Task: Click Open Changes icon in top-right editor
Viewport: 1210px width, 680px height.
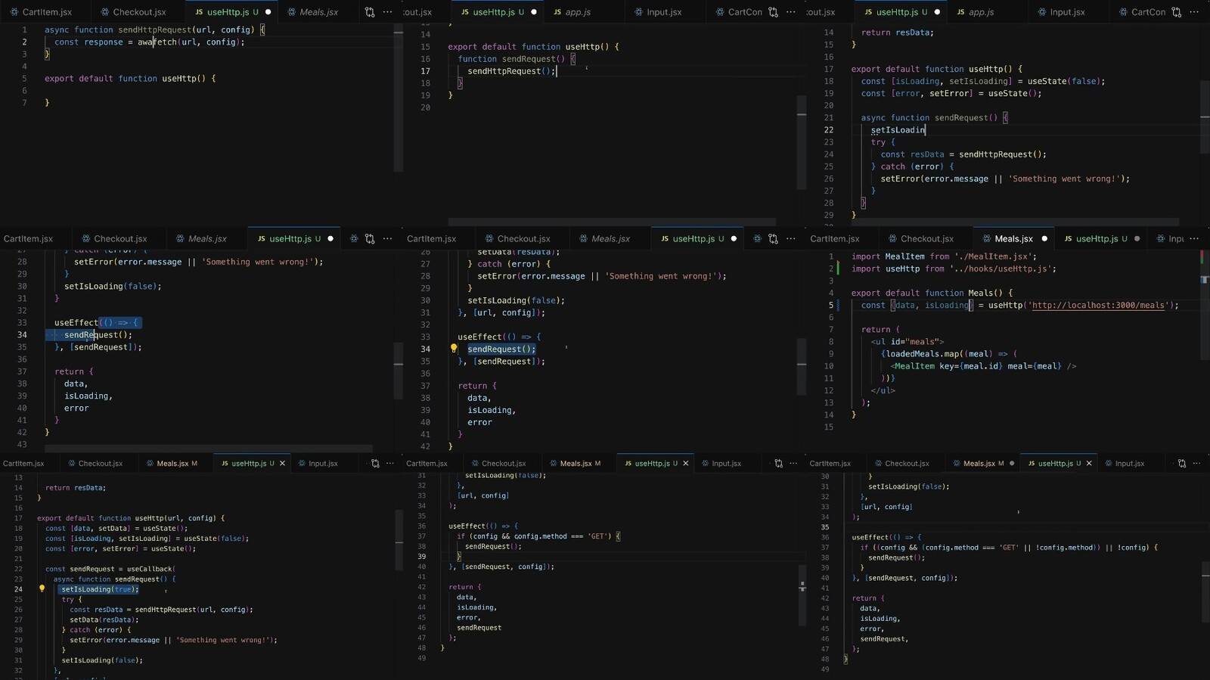Action: (x=1176, y=12)
